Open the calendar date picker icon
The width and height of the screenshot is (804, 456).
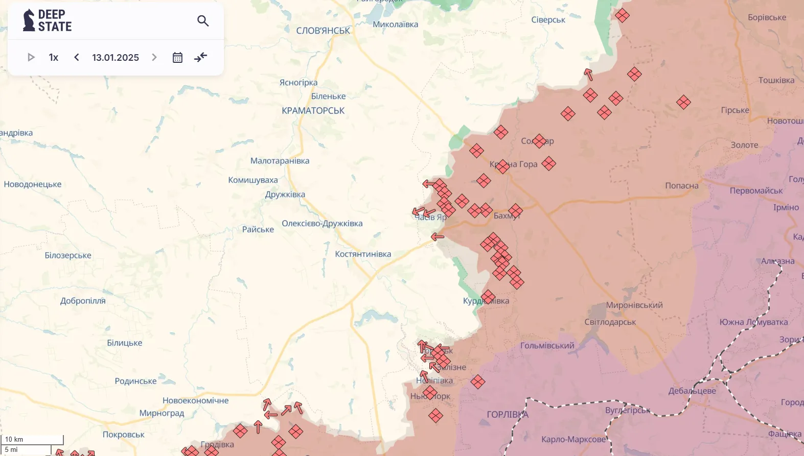(177, 57)
